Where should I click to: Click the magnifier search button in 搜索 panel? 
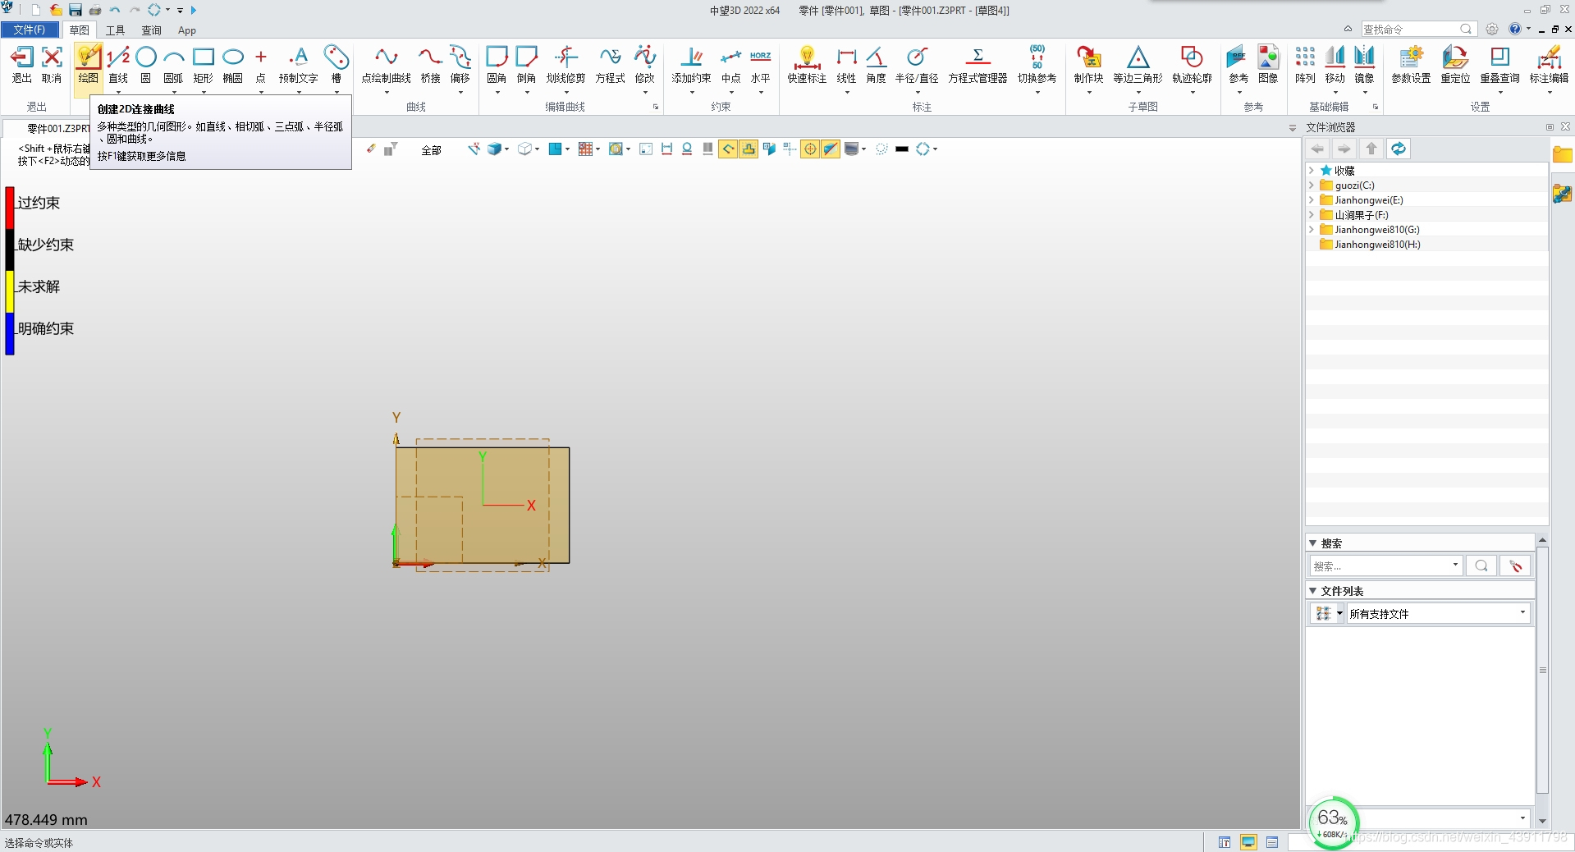coord(1481,566)
